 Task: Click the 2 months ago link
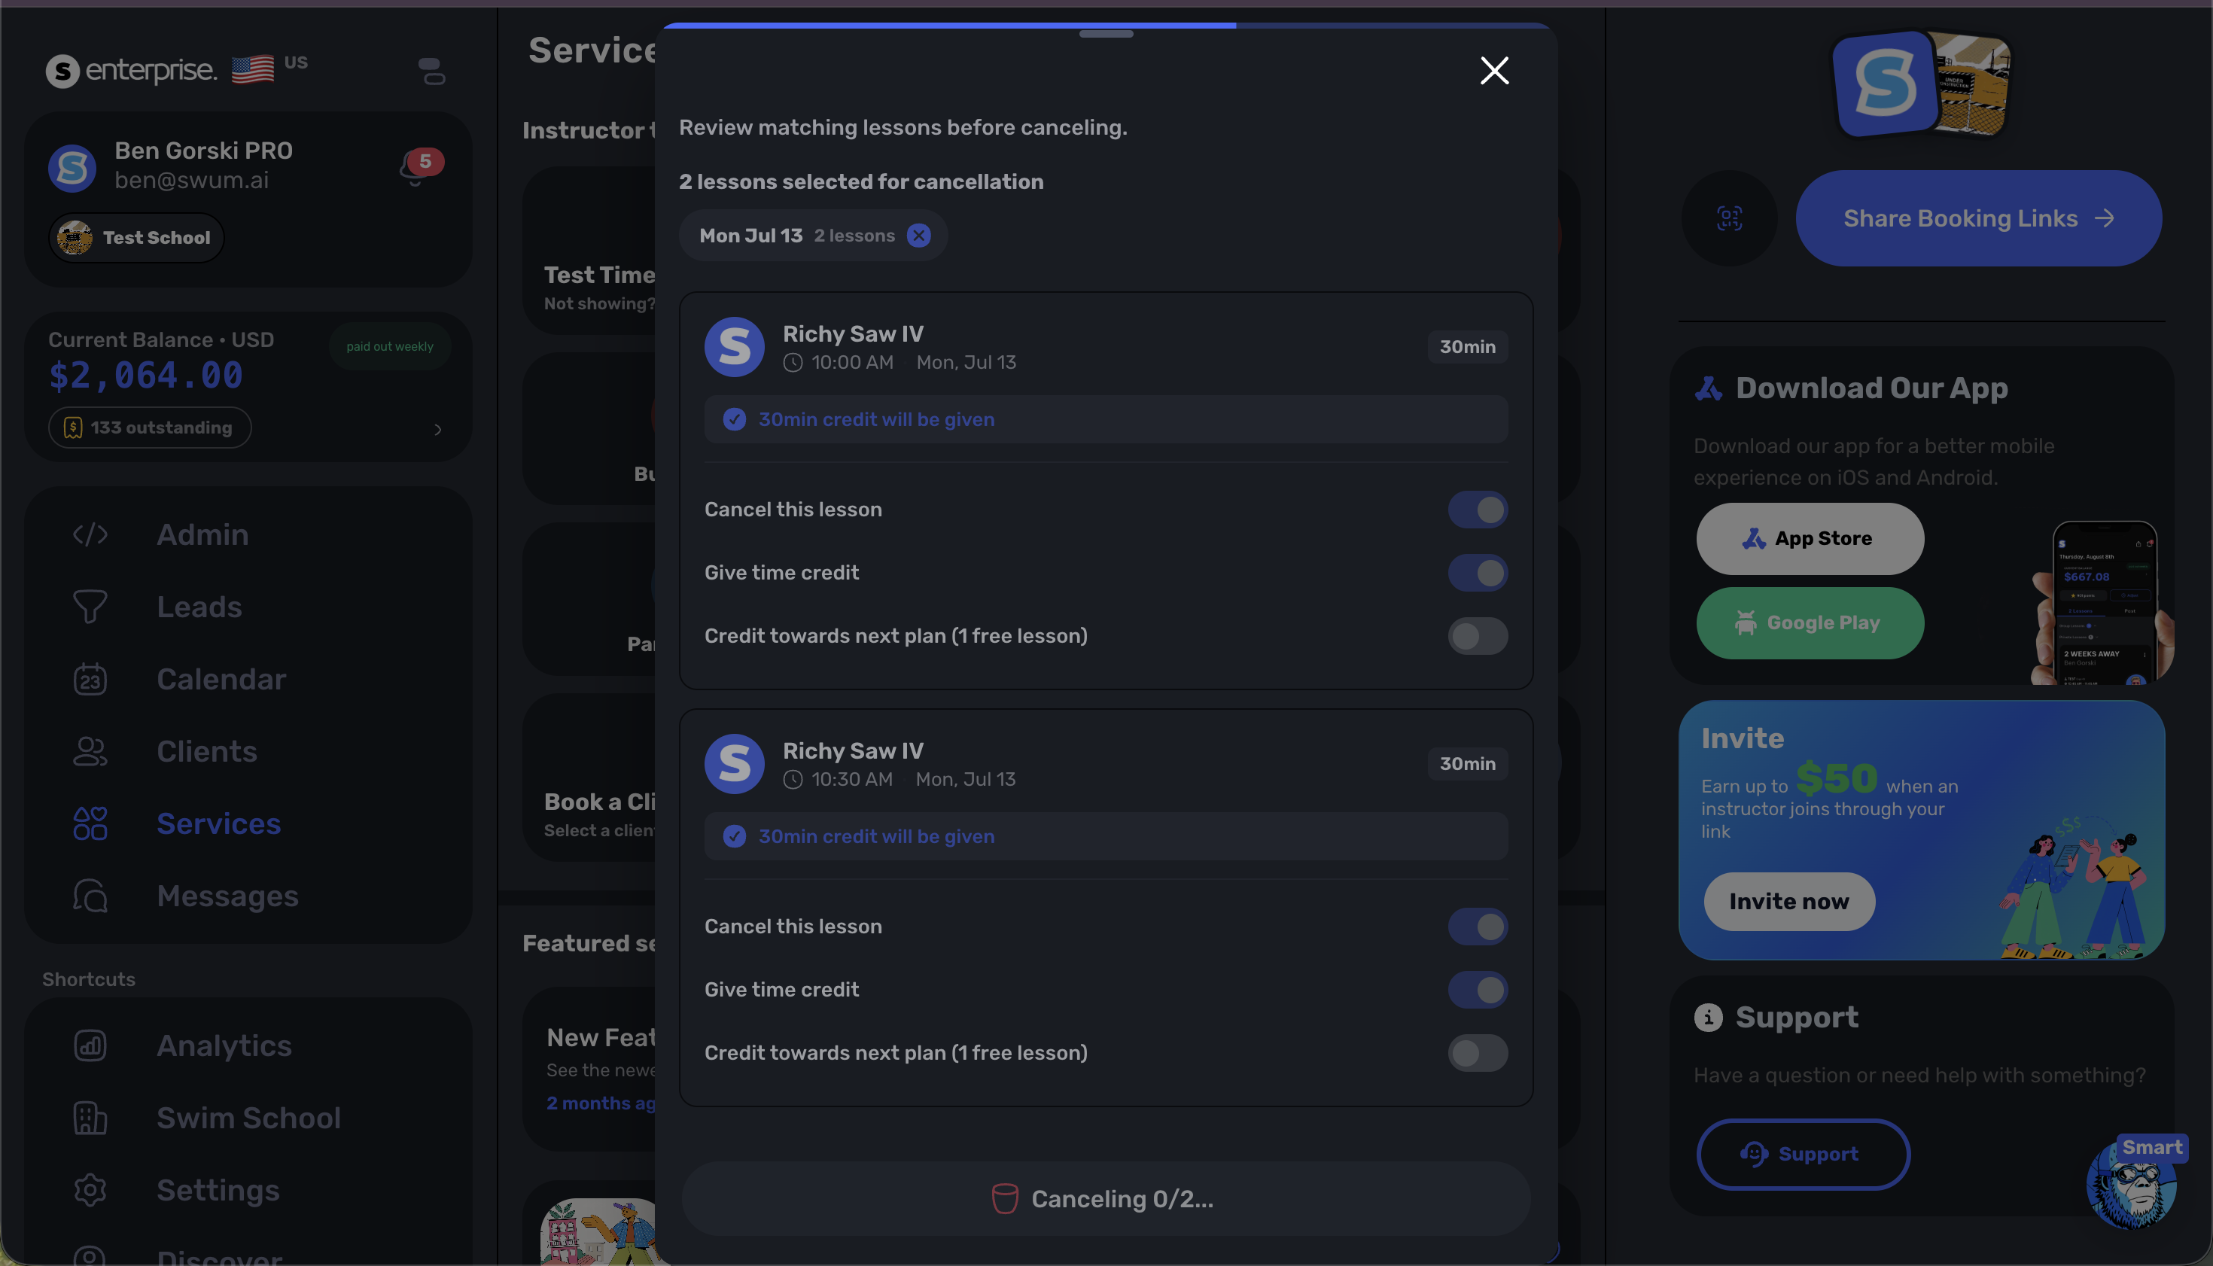(600, 1103)
